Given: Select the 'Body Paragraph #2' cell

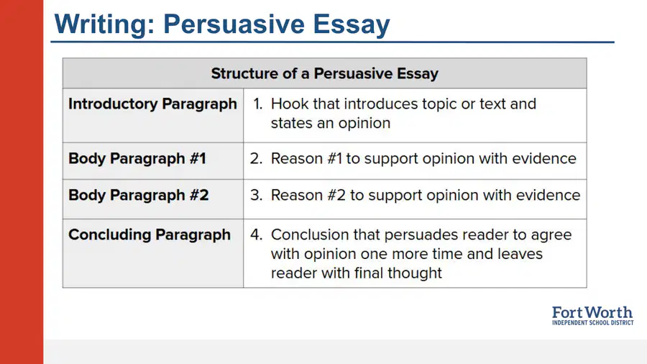Looking at the screenshot, I should pos(153,199).
